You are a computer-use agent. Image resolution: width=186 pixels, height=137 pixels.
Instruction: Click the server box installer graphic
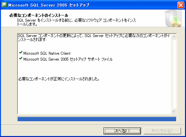click(x=173, y=18)
